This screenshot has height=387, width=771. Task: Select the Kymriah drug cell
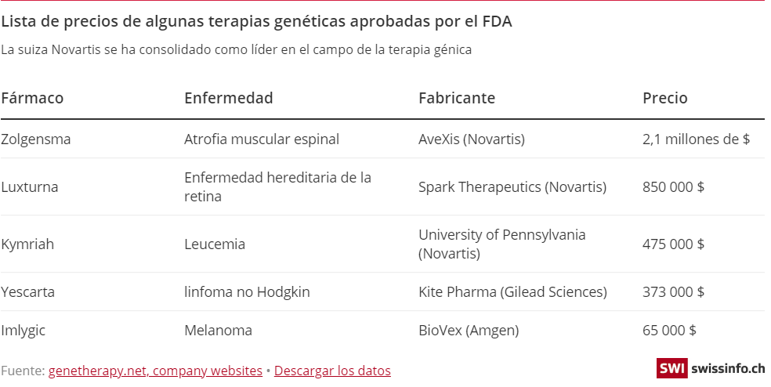click(27, 244)
